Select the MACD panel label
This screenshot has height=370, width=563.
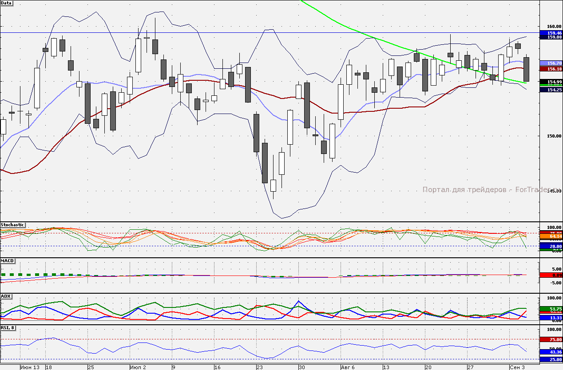[x=7, y=260]
